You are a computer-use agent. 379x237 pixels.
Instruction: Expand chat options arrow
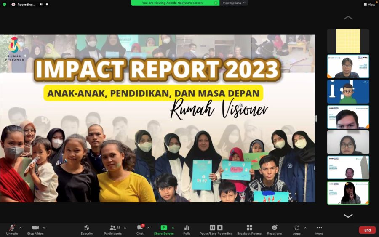[148, 228]
